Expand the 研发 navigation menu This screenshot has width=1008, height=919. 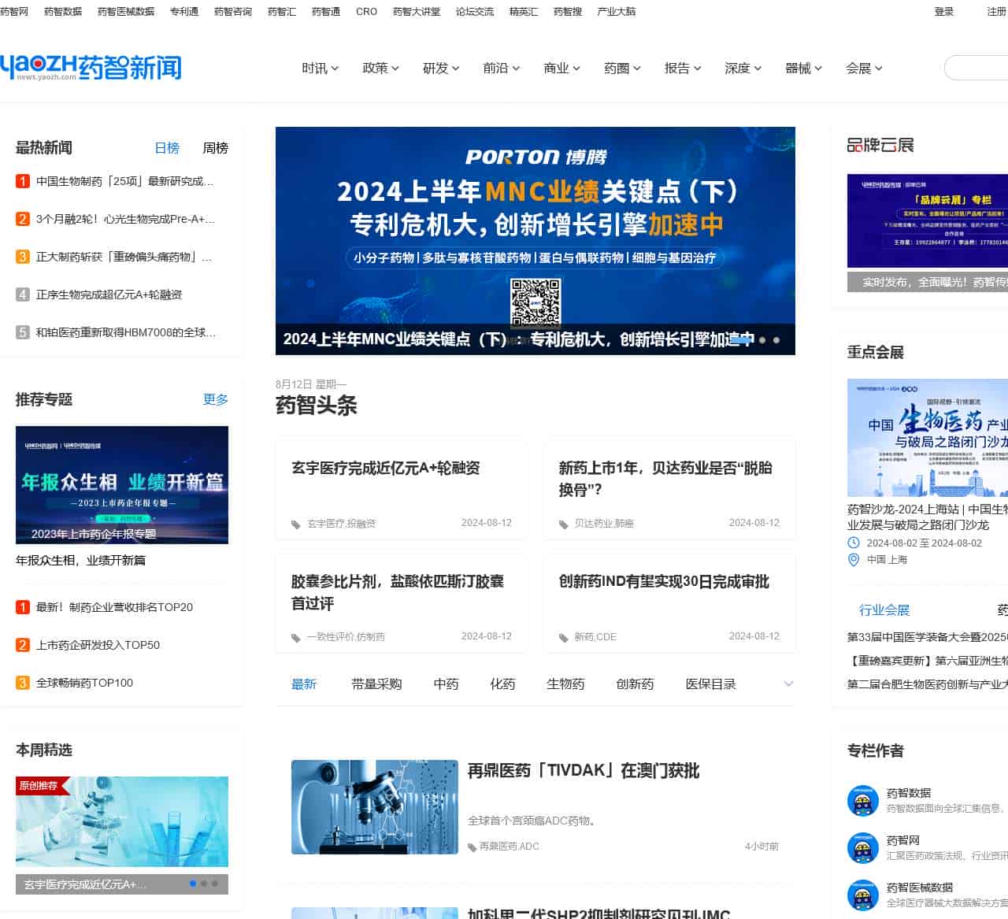click(441, 69)
